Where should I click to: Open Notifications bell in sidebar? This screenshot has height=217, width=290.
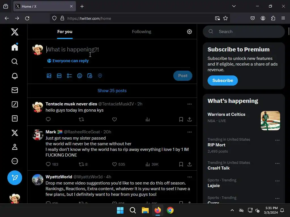[15, 76]
